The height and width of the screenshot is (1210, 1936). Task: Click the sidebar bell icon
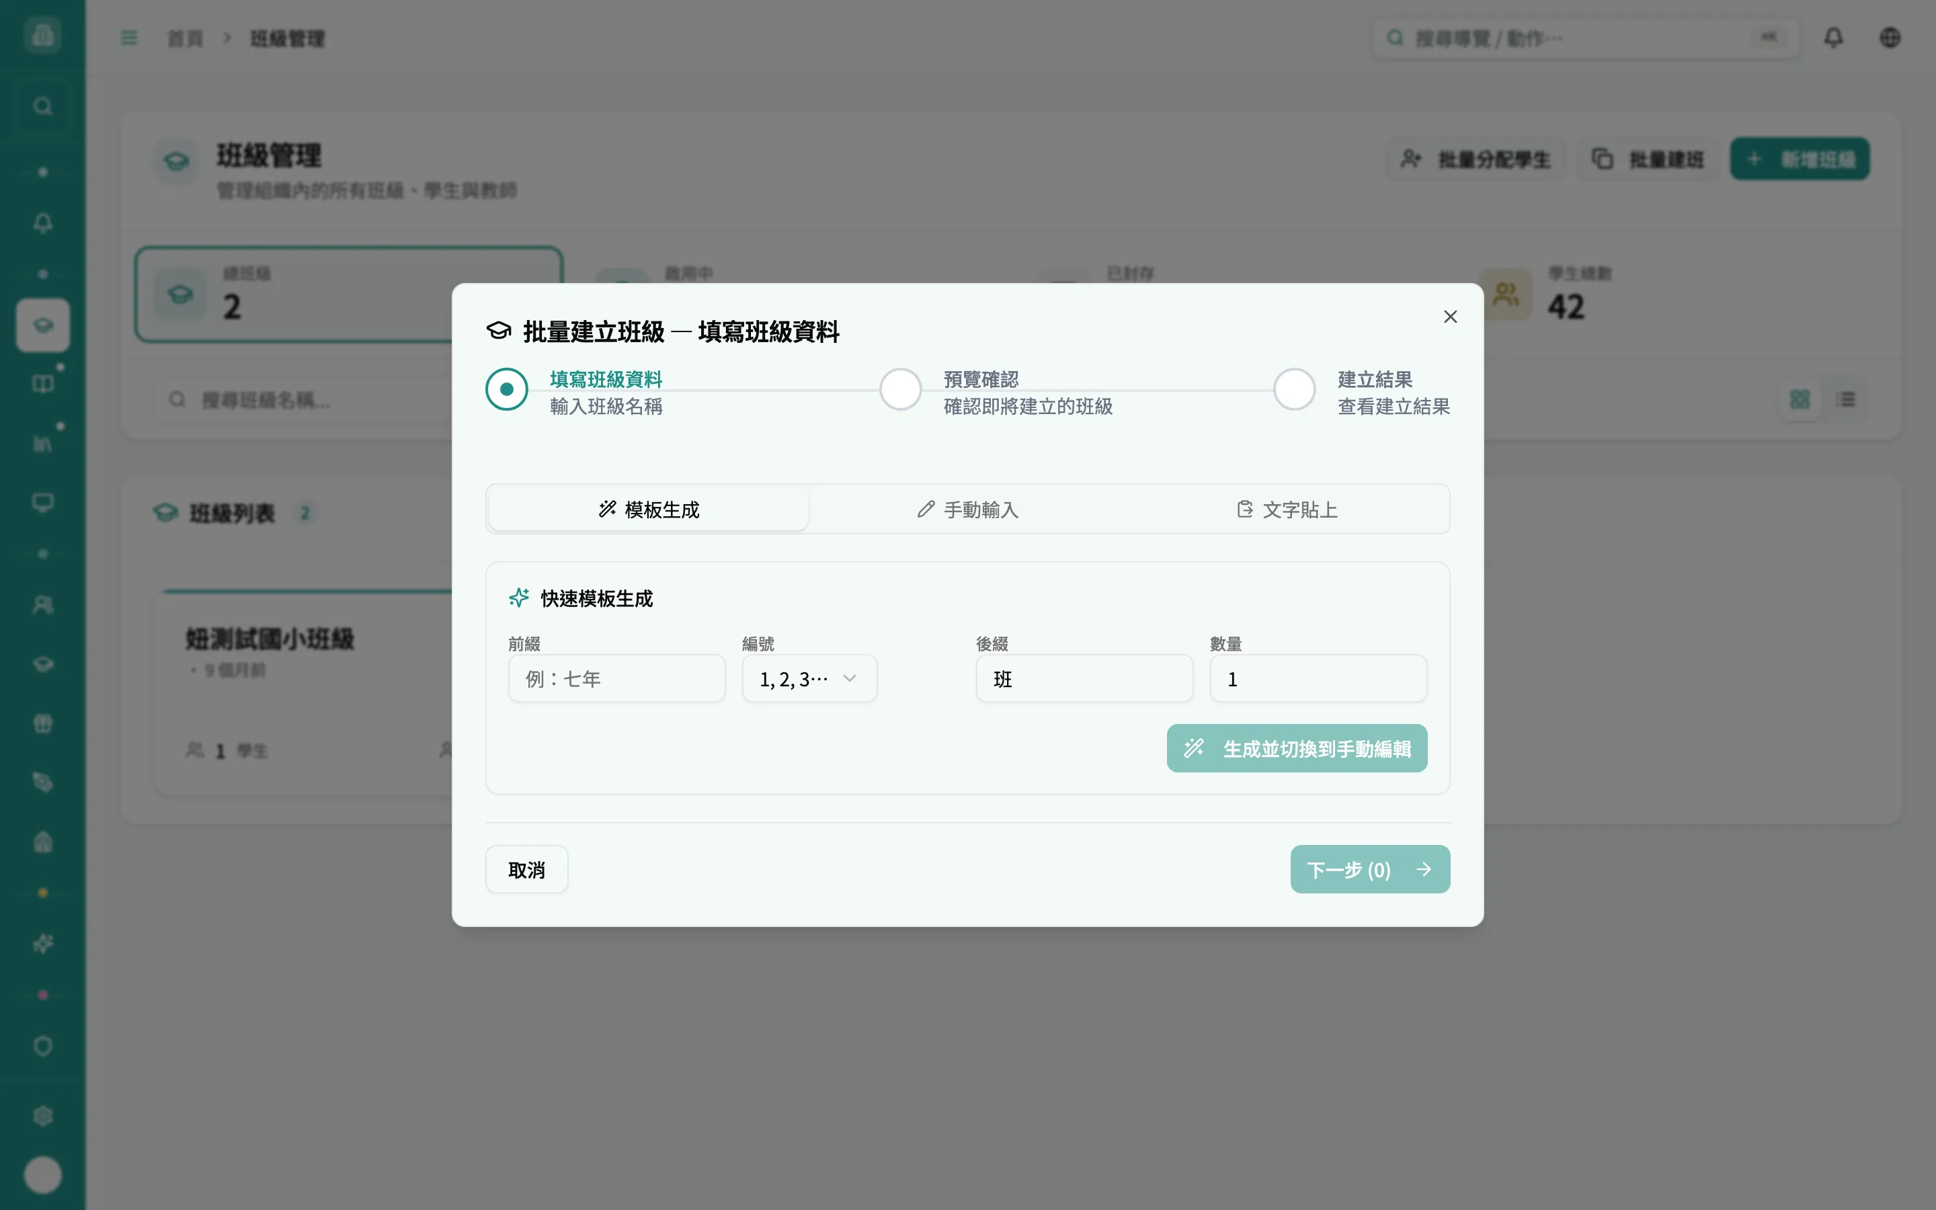42,223
